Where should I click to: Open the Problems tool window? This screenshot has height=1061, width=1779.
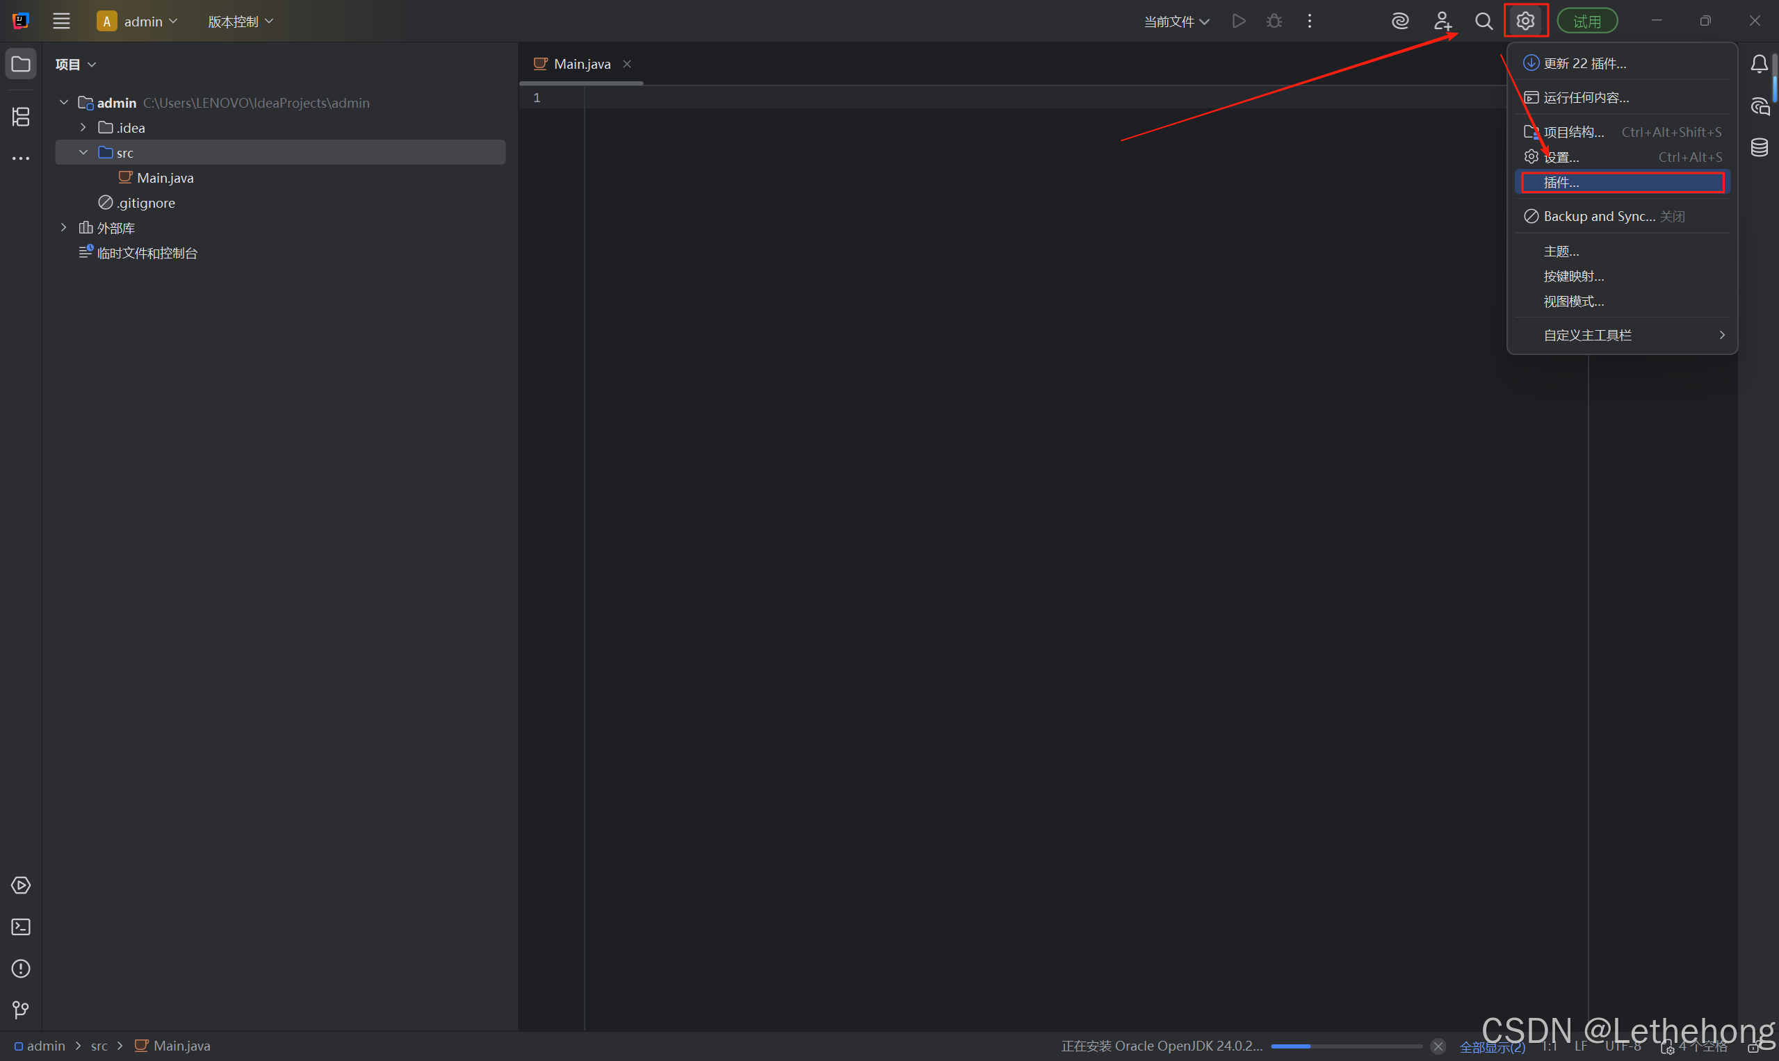tap(21, 968)
